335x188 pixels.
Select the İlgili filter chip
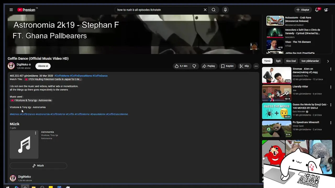point(278,61)
